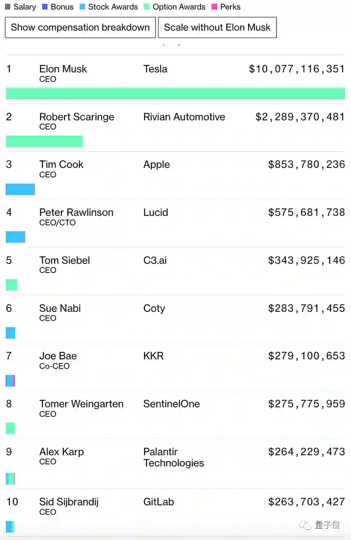This screenshot has width=351, height=540.
Task: Click Joe Bae's multi-colored bar
Action: coord(11,381)
